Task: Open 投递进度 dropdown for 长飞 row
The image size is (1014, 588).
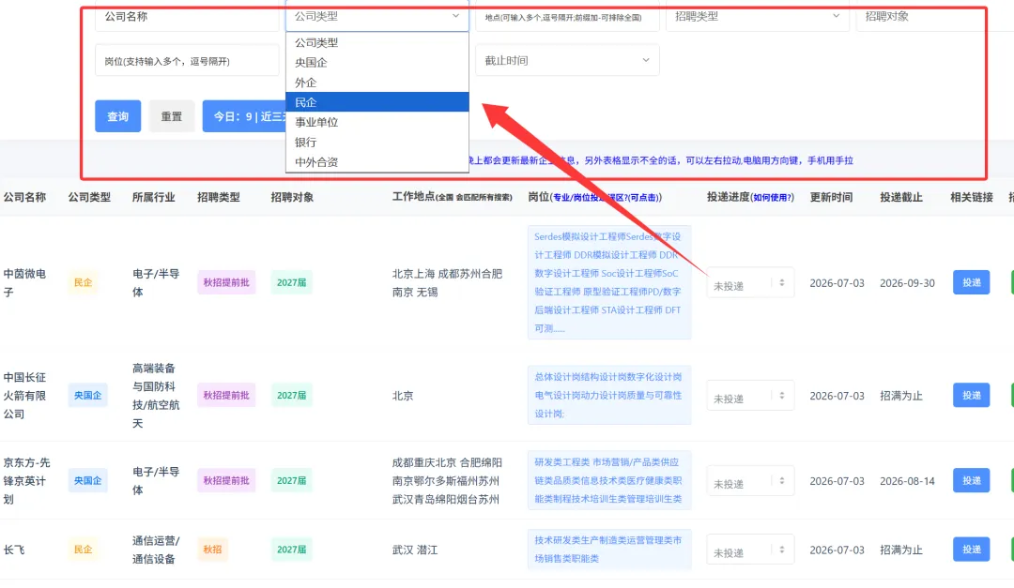Action: point(750,550)
